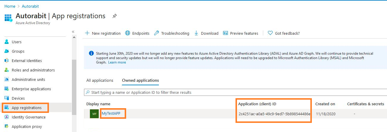Screen dimensions: 387x132
Task: Click the Certificates & secrets column header
Action: 365,104
